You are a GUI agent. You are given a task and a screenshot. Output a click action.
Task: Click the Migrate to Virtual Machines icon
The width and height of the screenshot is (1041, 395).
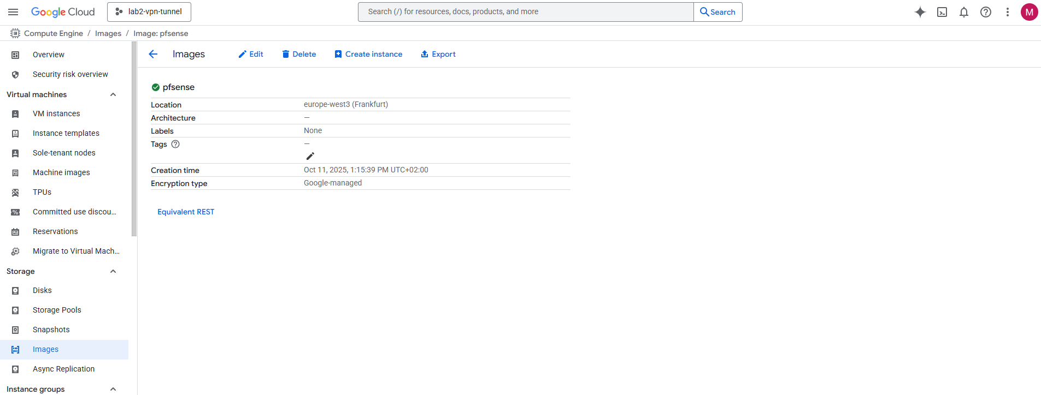point(15,251)
